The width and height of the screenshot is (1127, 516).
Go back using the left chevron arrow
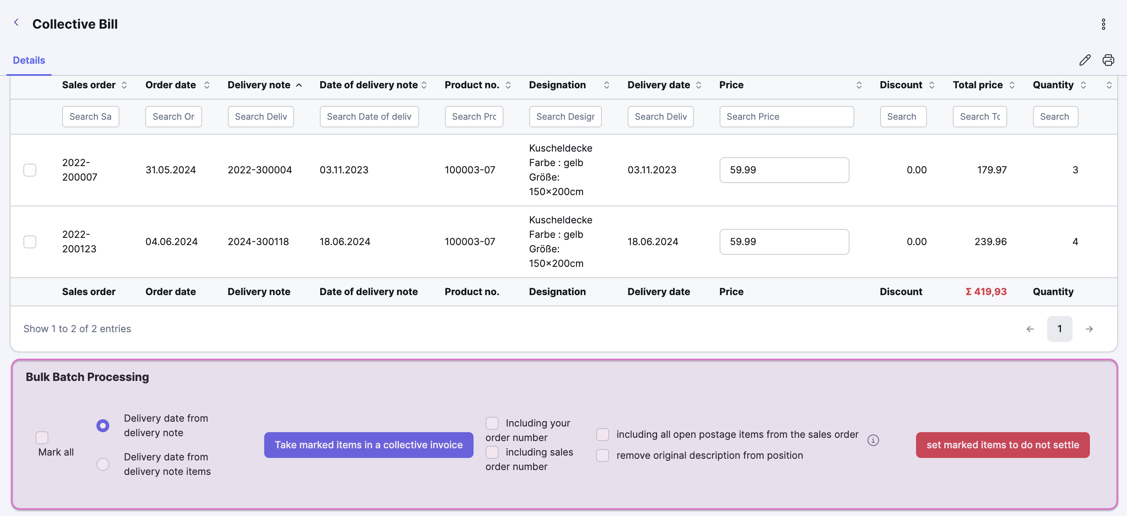coord(16,22)
